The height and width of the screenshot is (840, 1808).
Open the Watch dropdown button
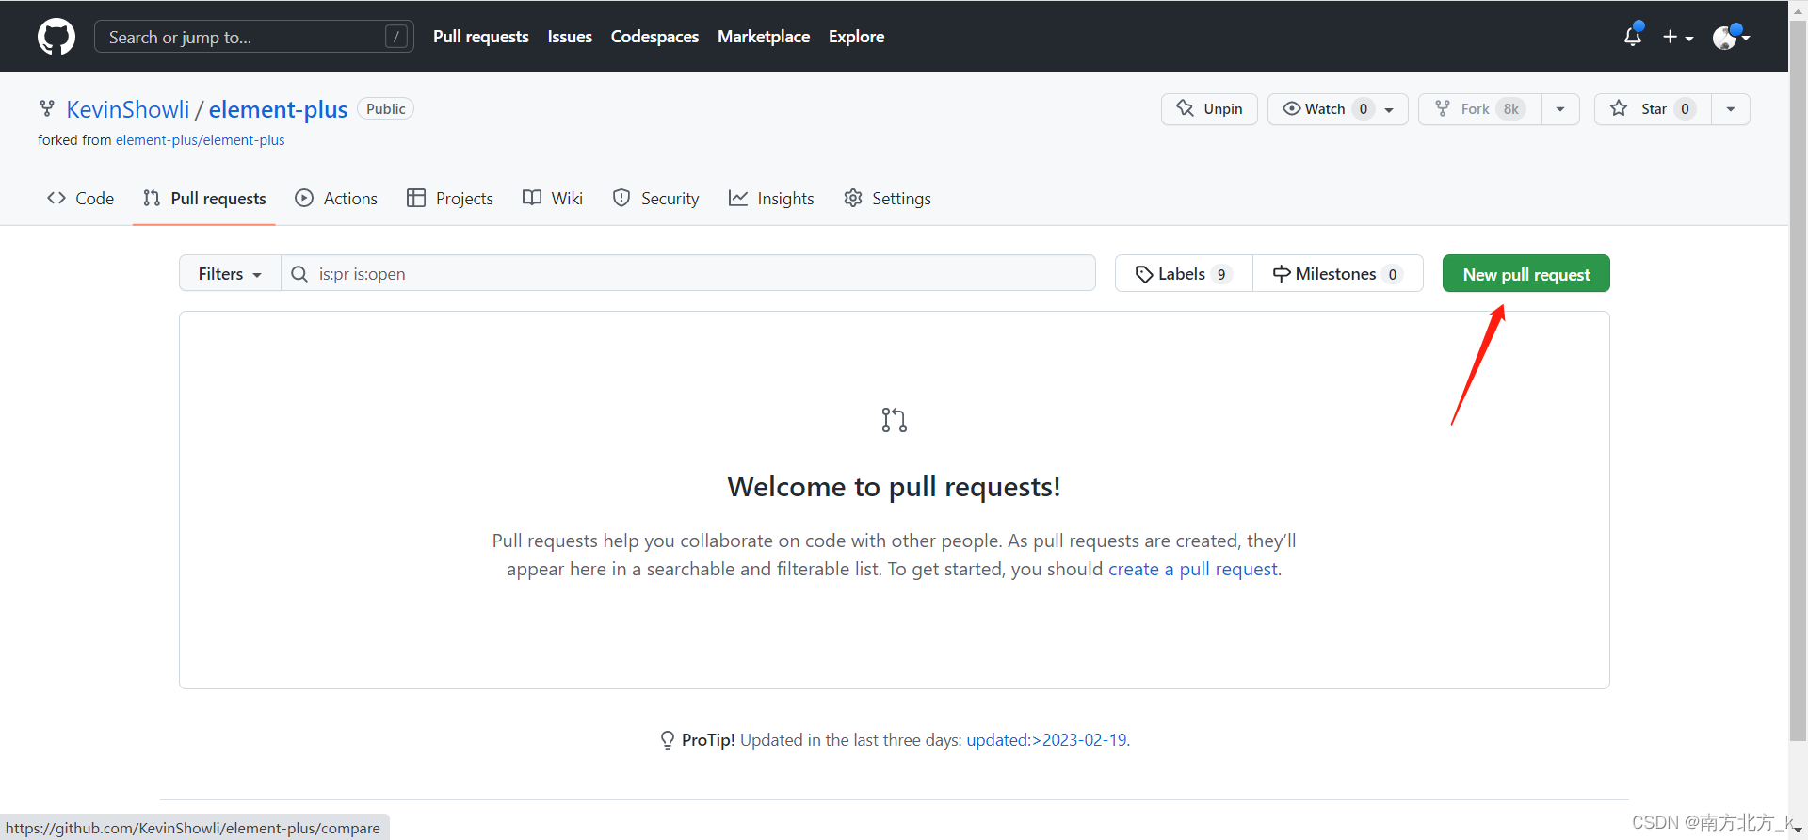1337,109
